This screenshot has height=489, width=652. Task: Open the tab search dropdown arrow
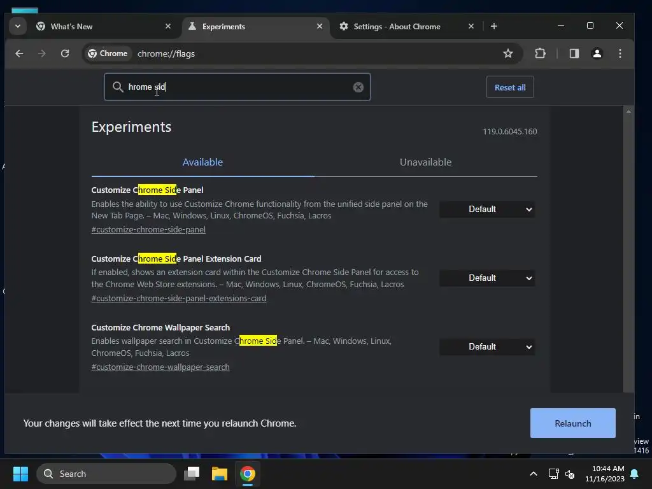pos(17,26)
